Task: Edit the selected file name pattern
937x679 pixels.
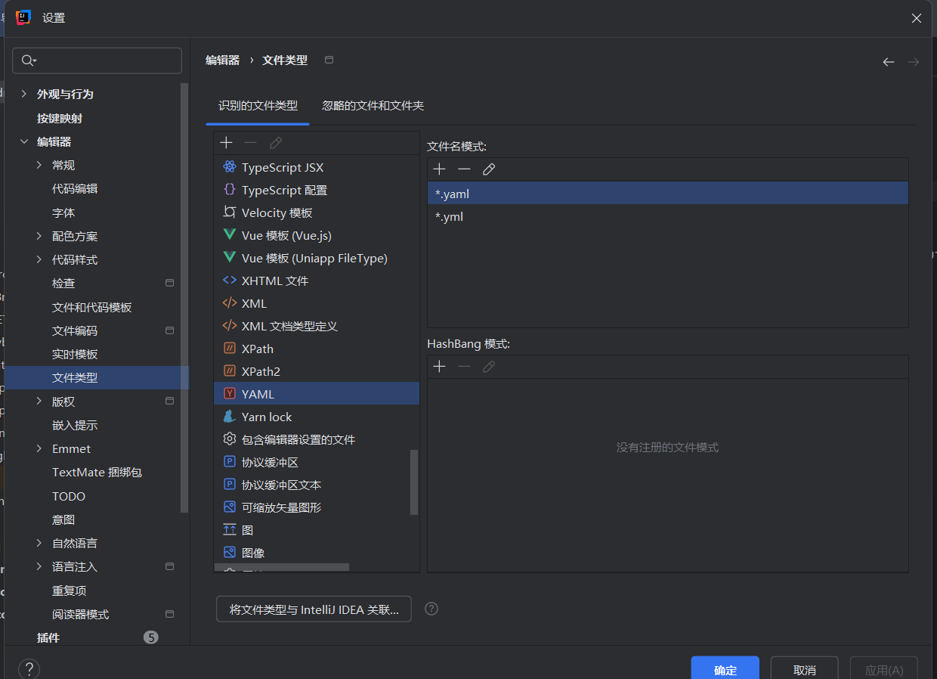Action: [489, 169]
